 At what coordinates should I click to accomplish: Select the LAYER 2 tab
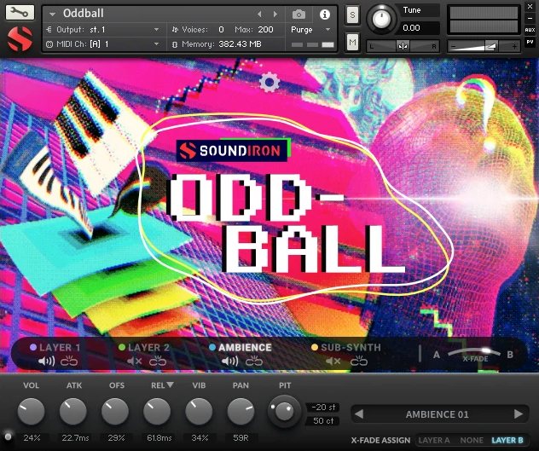(144, 347)
